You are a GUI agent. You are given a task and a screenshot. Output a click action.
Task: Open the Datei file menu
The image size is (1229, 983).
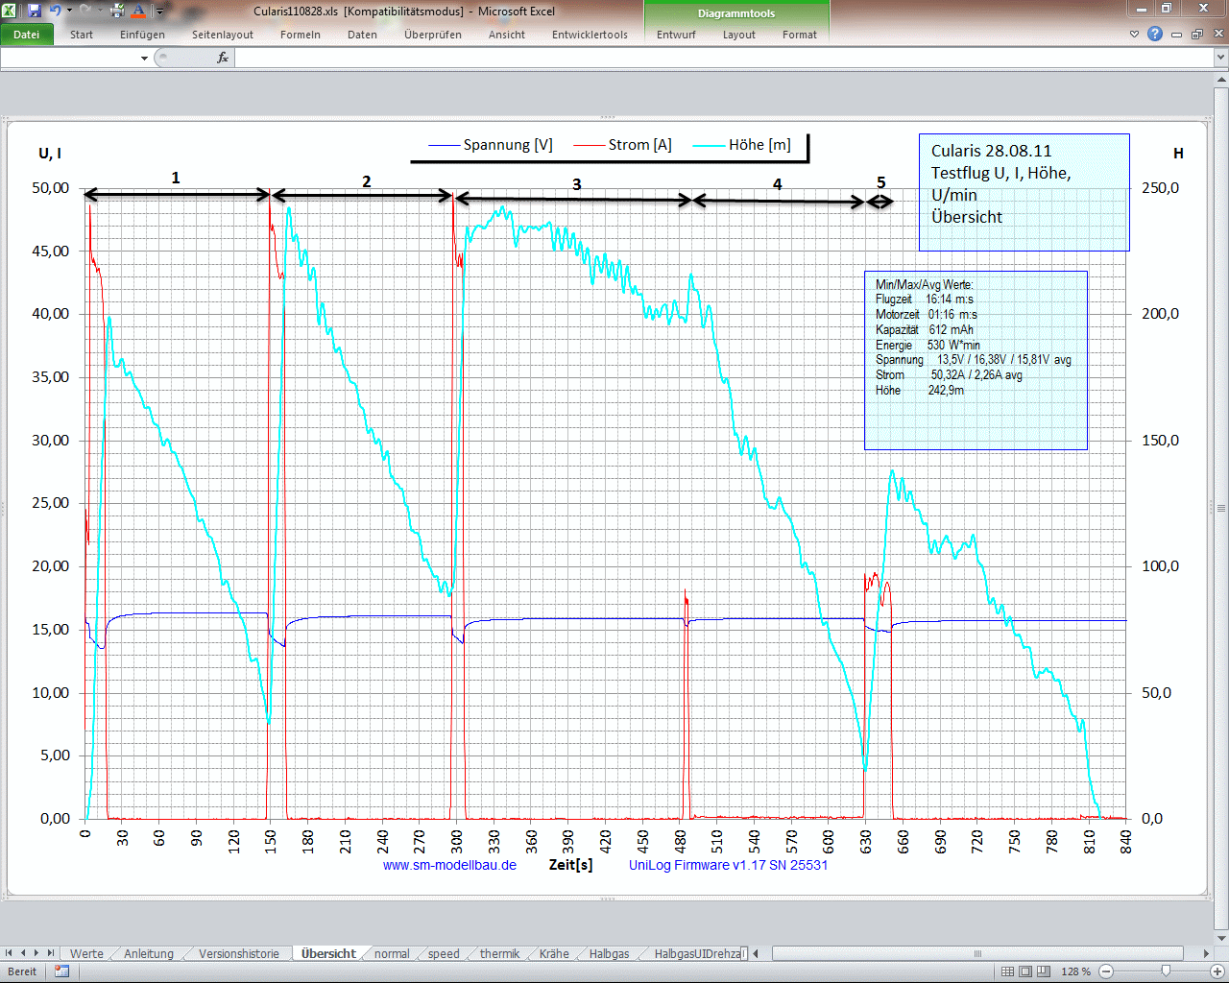(x=27, y=35)
